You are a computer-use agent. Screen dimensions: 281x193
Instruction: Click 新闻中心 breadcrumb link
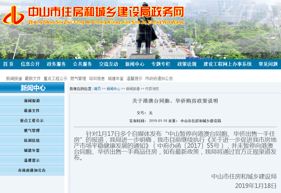[113, 89]
